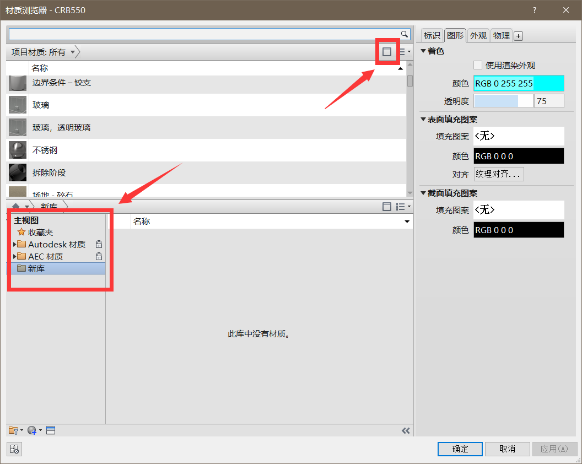Click the material search input field

coord(204,34)
